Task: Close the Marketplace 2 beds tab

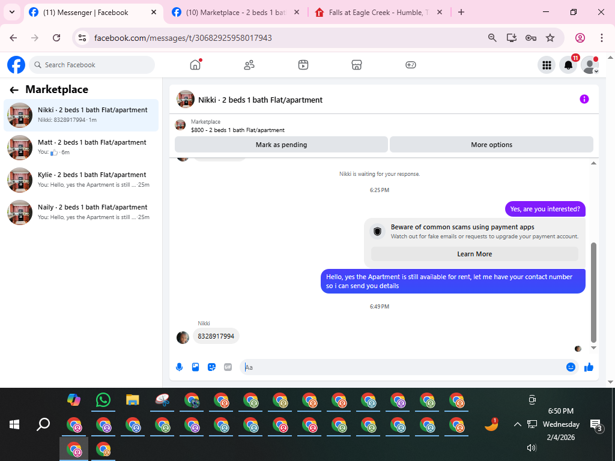Action: [x=297, y=12]
